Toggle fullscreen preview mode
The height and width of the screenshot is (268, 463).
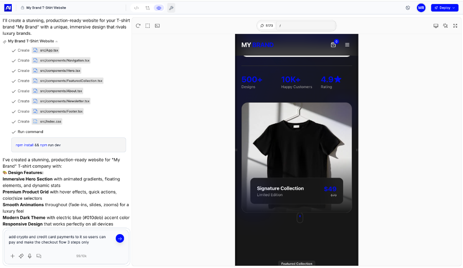click(455, 26)
